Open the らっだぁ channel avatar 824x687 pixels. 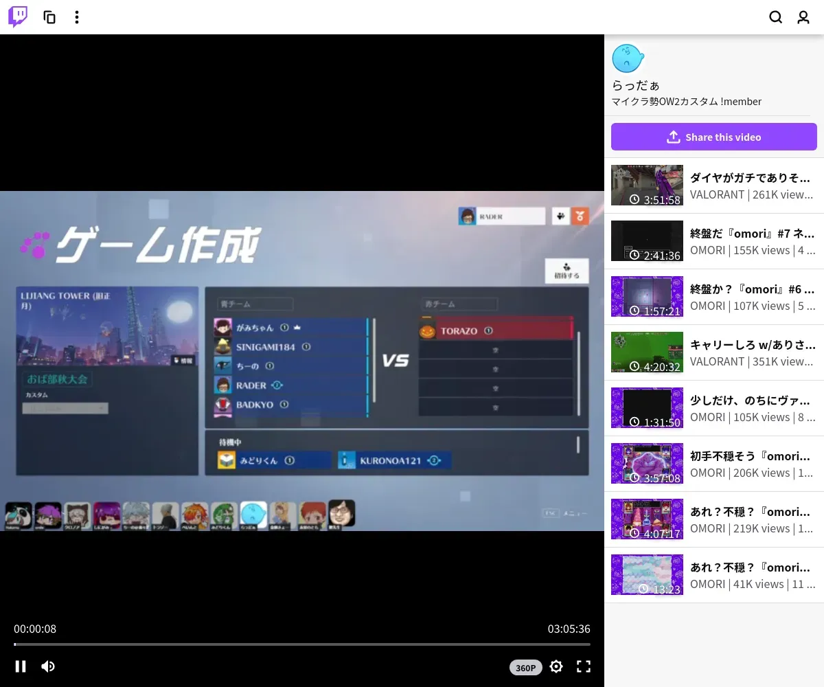coord(628,58)
